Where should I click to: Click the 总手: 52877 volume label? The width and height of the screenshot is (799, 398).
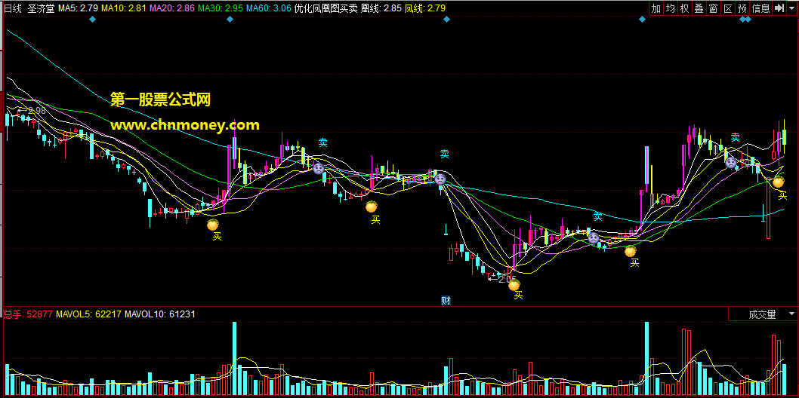[28, 314]
